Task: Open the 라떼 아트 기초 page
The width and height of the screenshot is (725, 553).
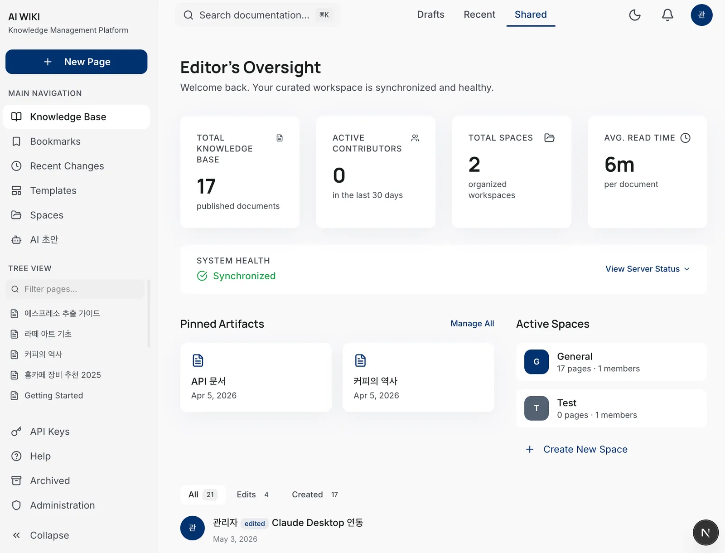Action: coord(48,334)
